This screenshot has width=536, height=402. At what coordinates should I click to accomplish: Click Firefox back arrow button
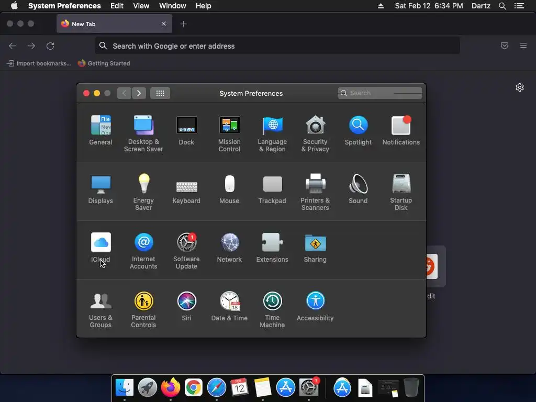click(x=13, y=46)
